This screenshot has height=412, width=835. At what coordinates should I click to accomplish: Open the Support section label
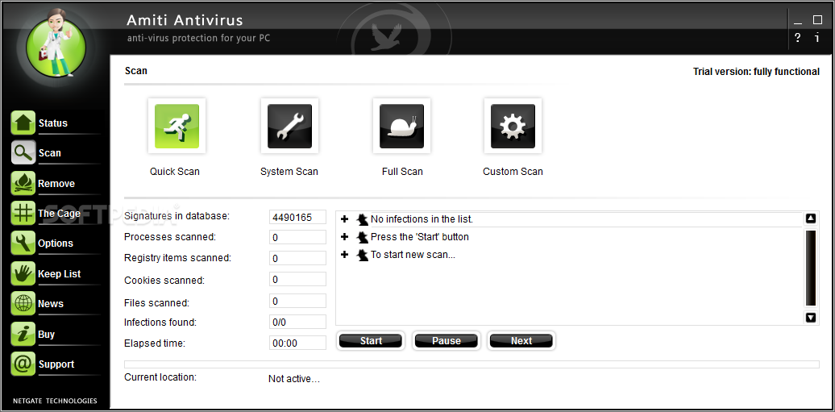(x=56, y=364)
